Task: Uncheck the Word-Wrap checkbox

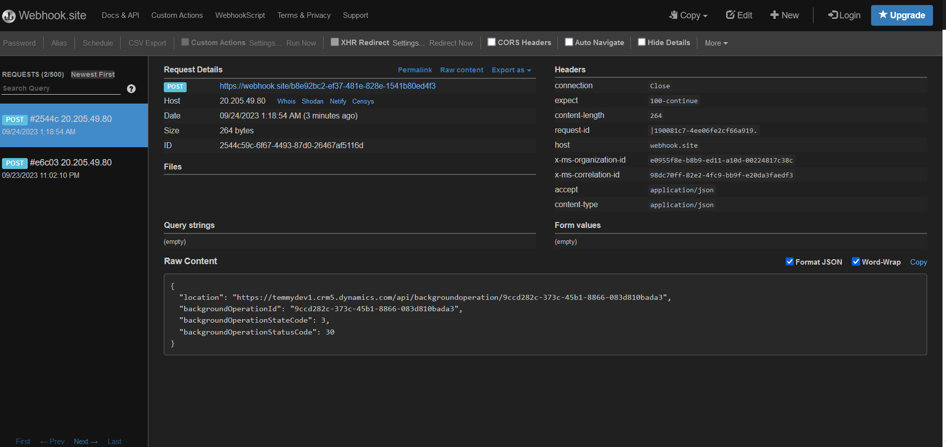Action: (x=856, y=262)
